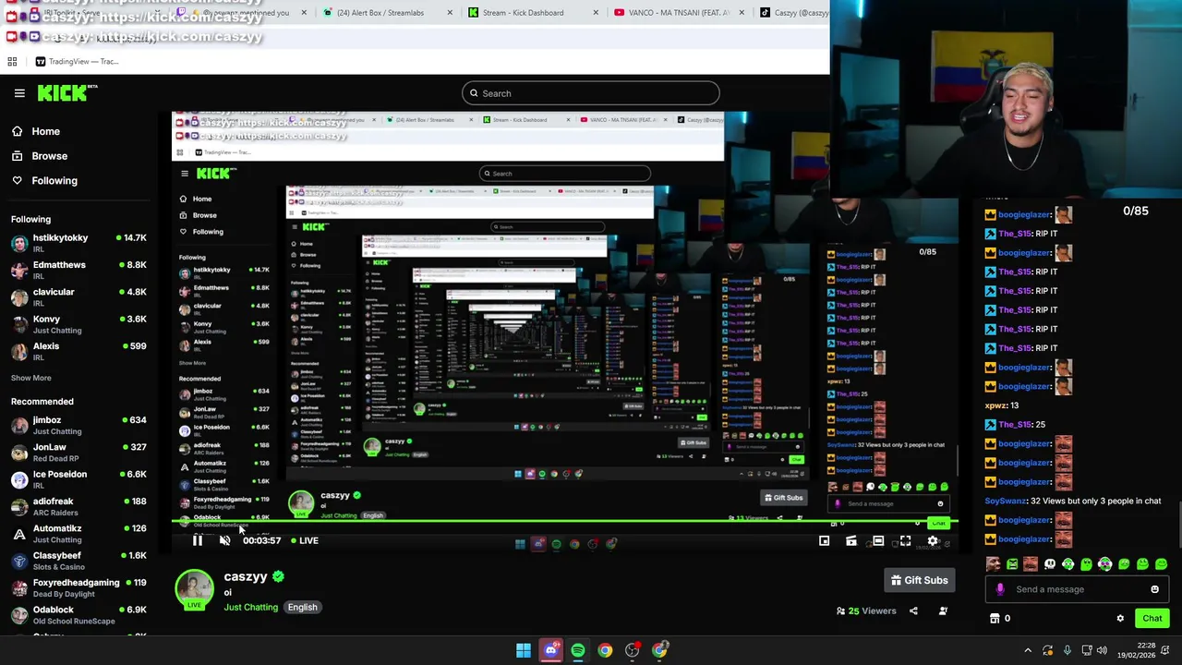This screenshot has width=1182, height=665.
Task: Open hstikkytokky's channel
Action: 78,243
